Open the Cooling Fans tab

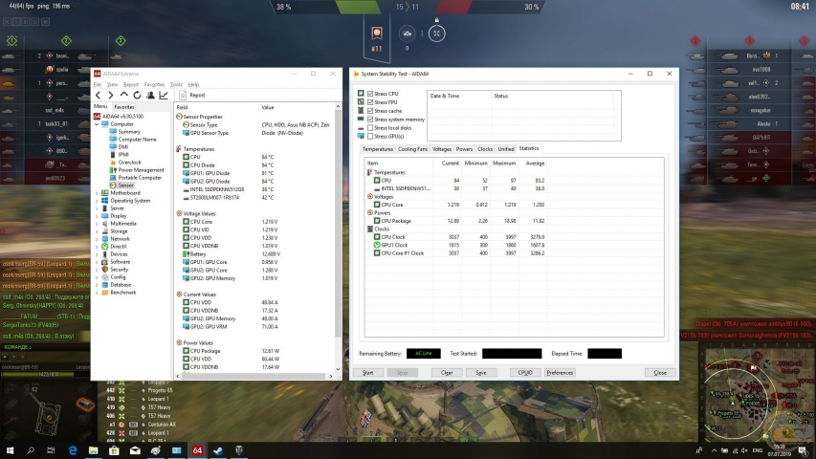412,149
